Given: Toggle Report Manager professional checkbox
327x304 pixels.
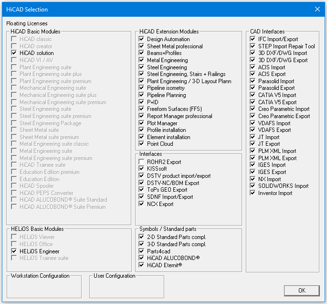Looking at the screenshot, I should [x=141, y=116].
